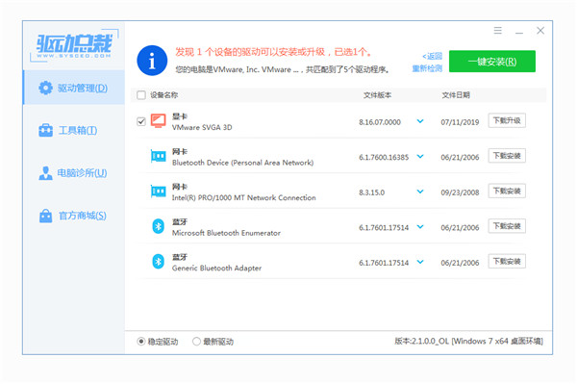Open the hamburger menu icon in title bar

tap(497, 30)
